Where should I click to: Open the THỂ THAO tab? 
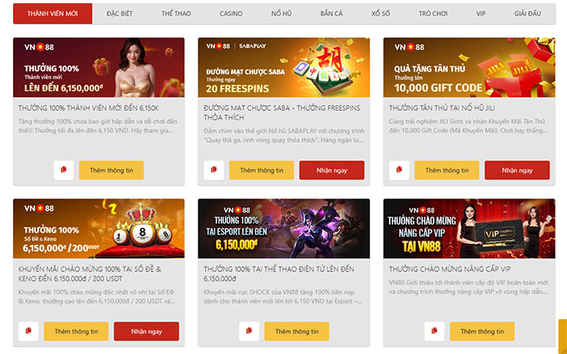pyautogui.click(x=177, y=14)
